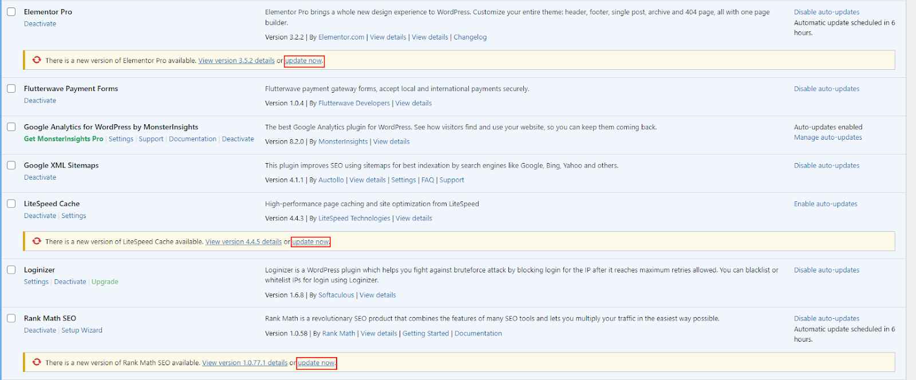
Task: Select the LiteSpeed Cache checkbox
Action: click(11, 203)
